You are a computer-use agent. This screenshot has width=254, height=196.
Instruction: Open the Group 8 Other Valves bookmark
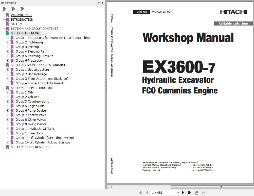pyautogui.click(x=31, y=120)
